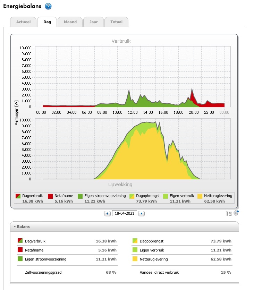
Task: Select the Dag tab
Action: click(x=47, y=22)
